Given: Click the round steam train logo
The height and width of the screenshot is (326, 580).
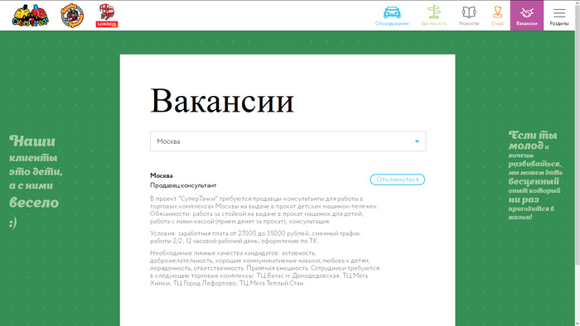Looking at the screenshot, I should click(72, 16).
